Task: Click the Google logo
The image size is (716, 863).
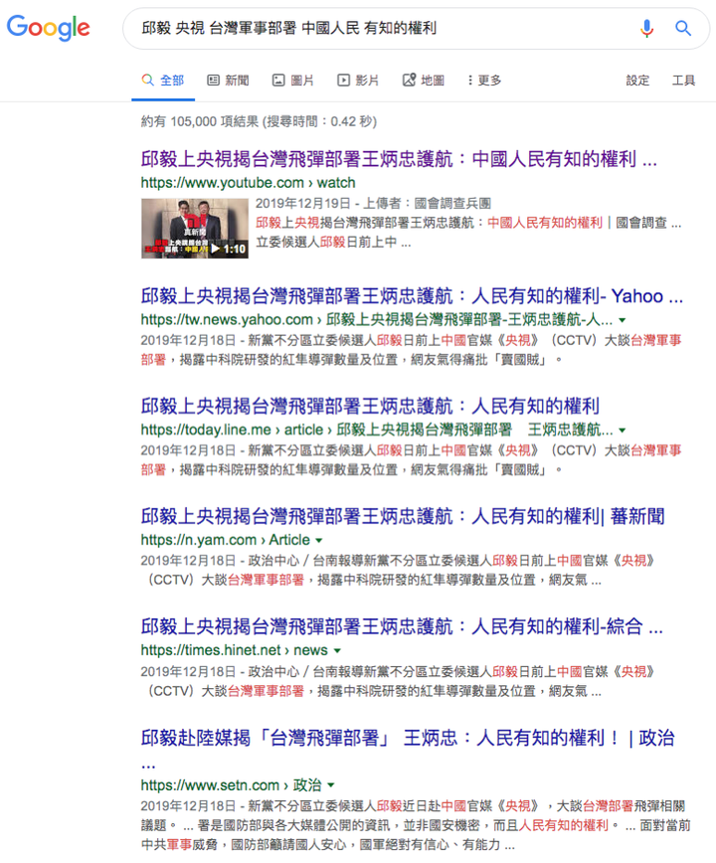Action: coord(49,28)
